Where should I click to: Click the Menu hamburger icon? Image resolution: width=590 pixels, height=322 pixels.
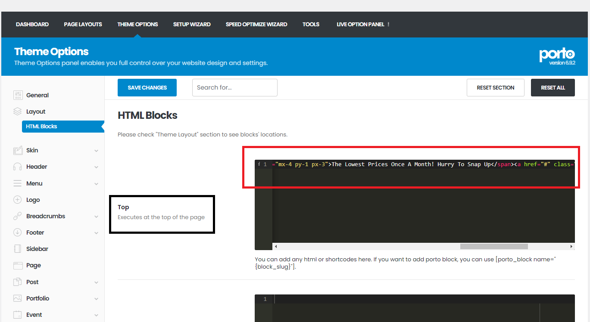(18, 183)
